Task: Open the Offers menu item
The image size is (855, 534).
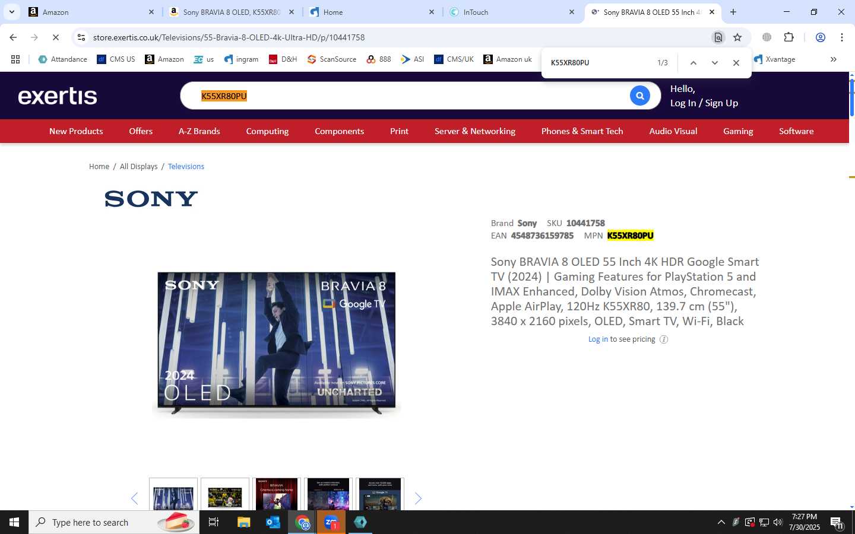Action: click(x=141, y=131)
